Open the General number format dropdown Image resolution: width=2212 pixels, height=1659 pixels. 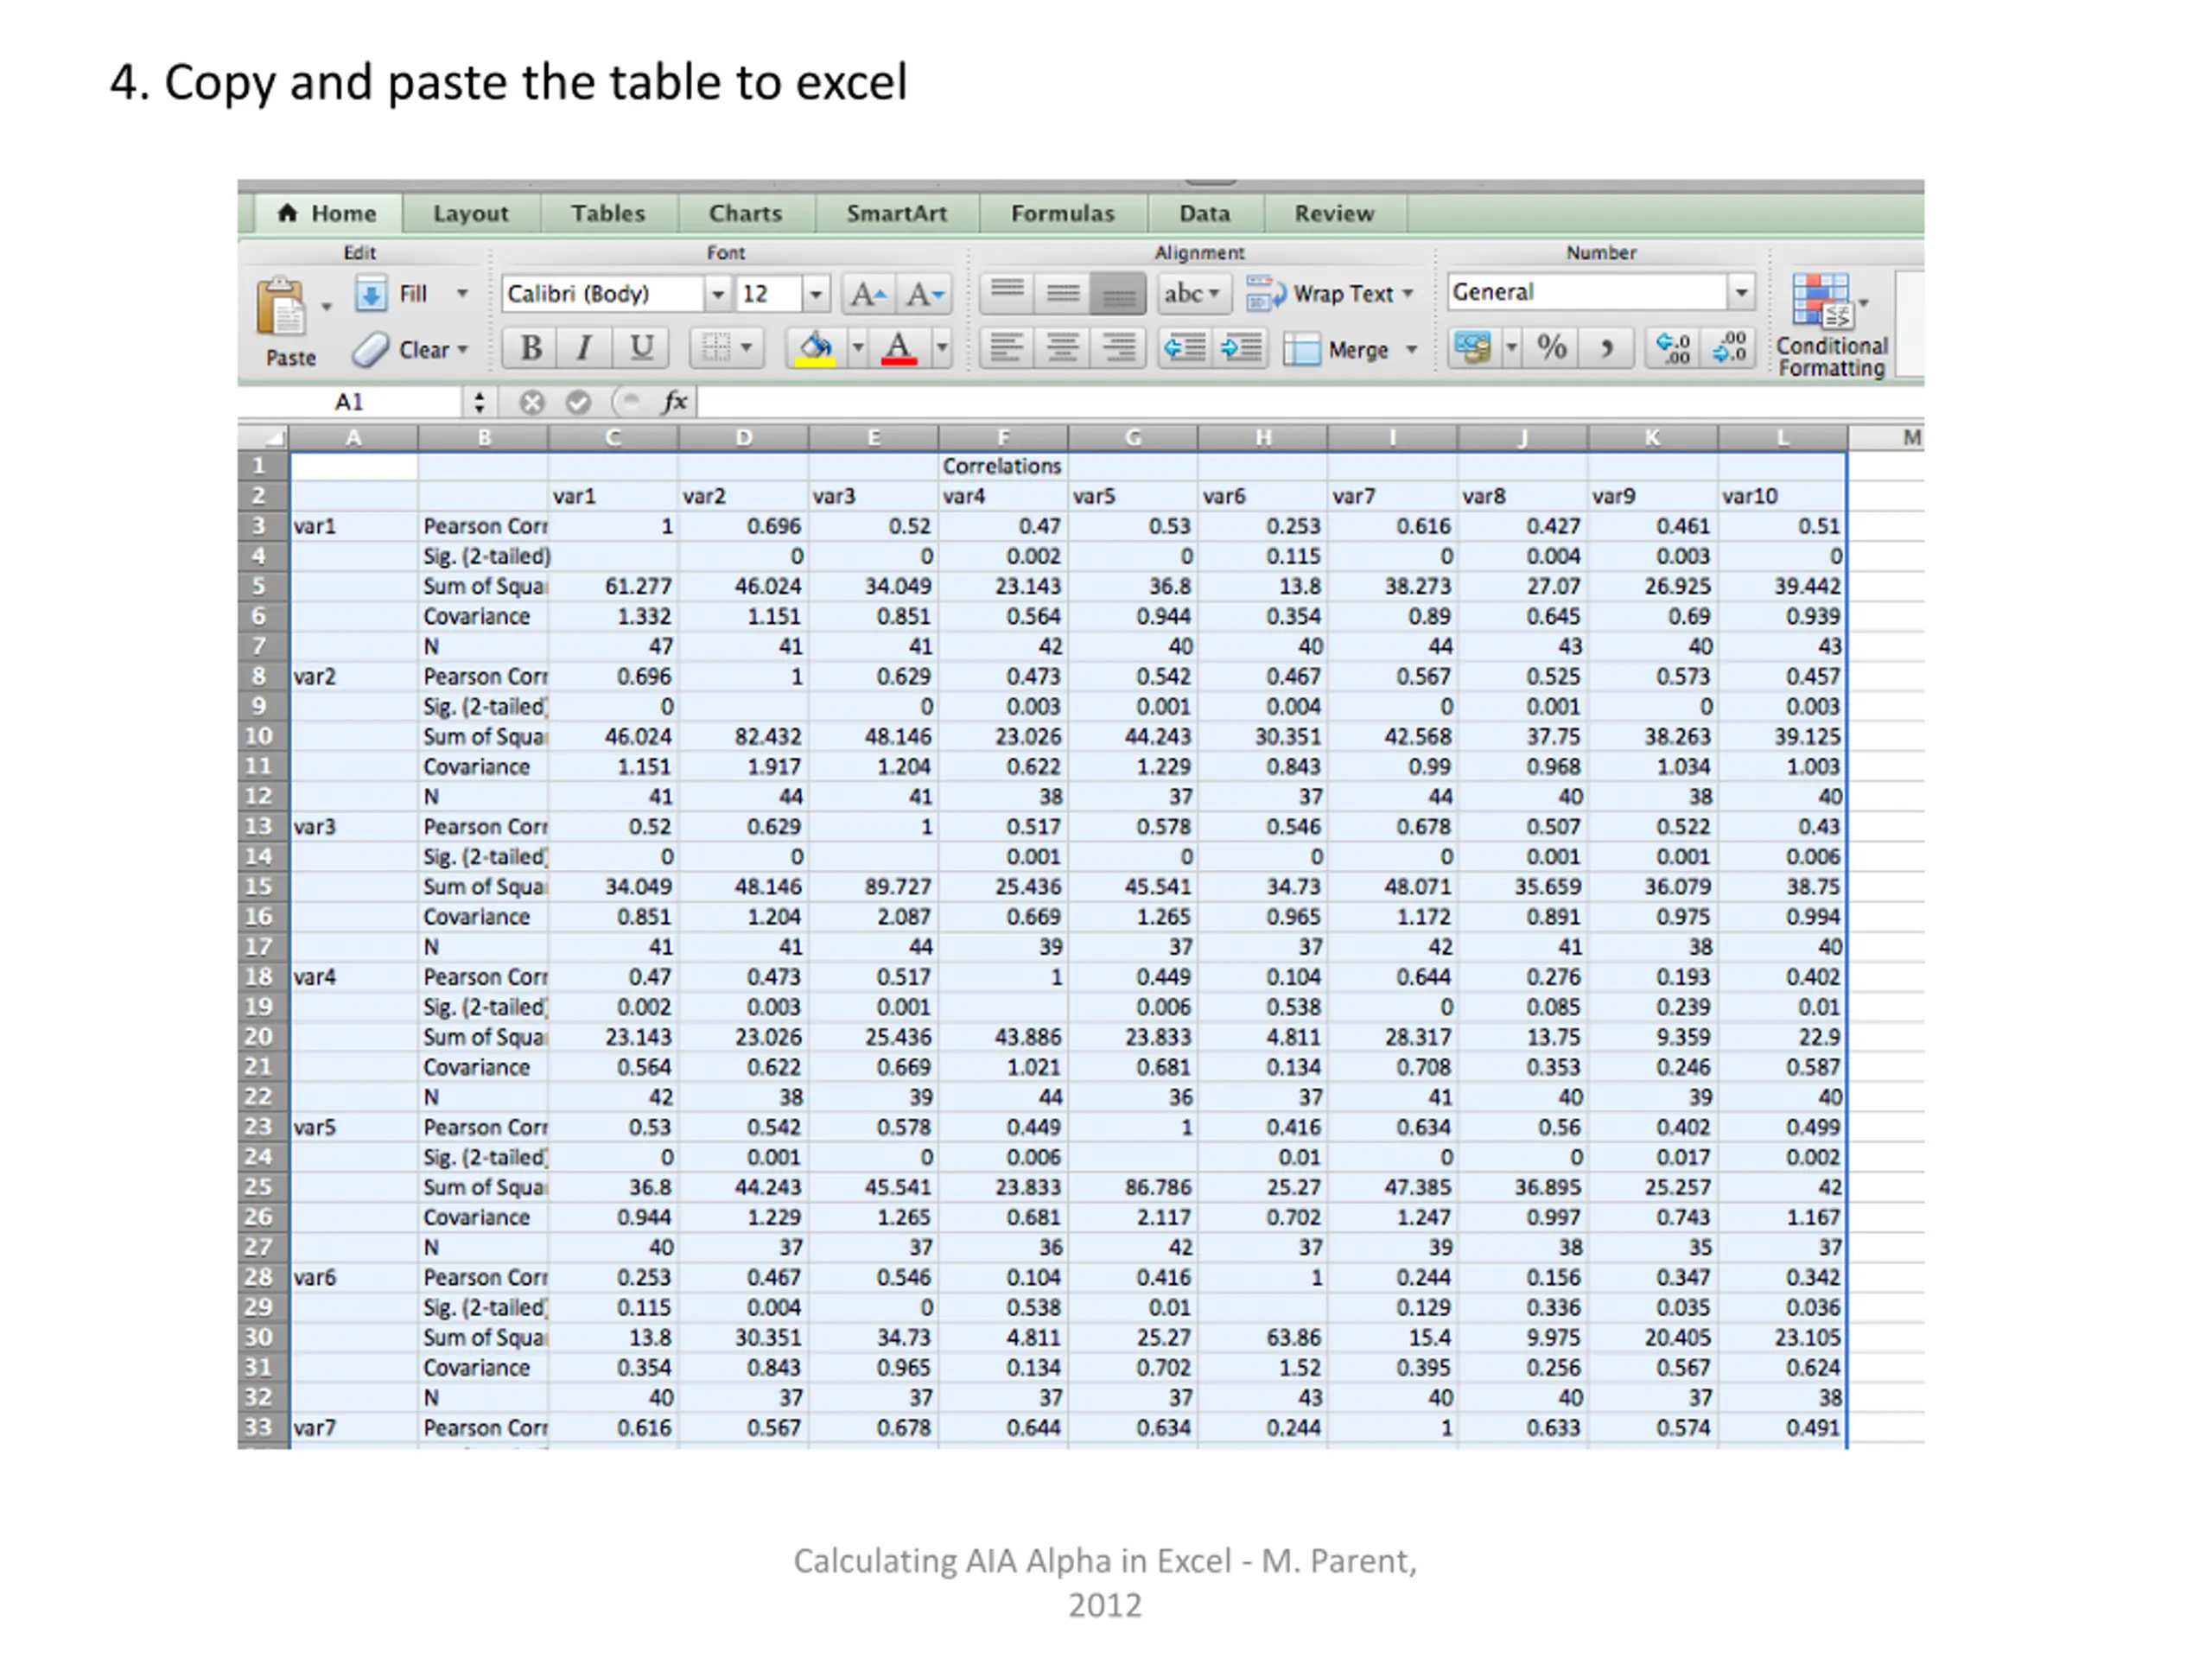pos(1741,293)
